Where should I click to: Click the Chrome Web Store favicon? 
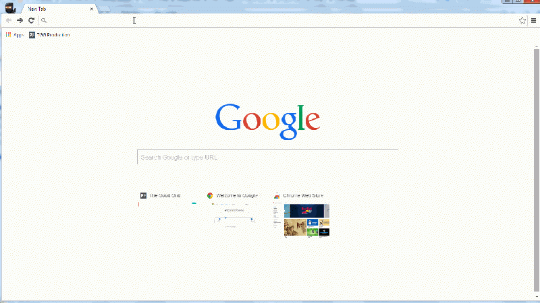[x=277, y=195]
